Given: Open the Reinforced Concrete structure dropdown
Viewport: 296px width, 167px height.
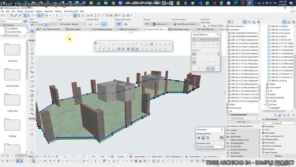Looking at the screenshot, I should click(x=161, y=24).
